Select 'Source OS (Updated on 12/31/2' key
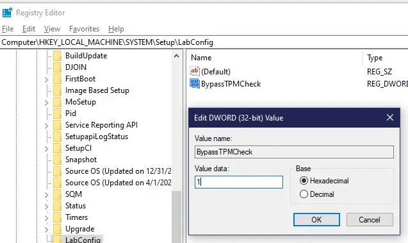Viewport: 408px width, 243px height. pos(118,171)
